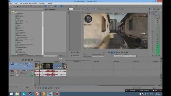Arm audio track 2 for recording
Screen dimensions: 171x96
coord(18,71)
